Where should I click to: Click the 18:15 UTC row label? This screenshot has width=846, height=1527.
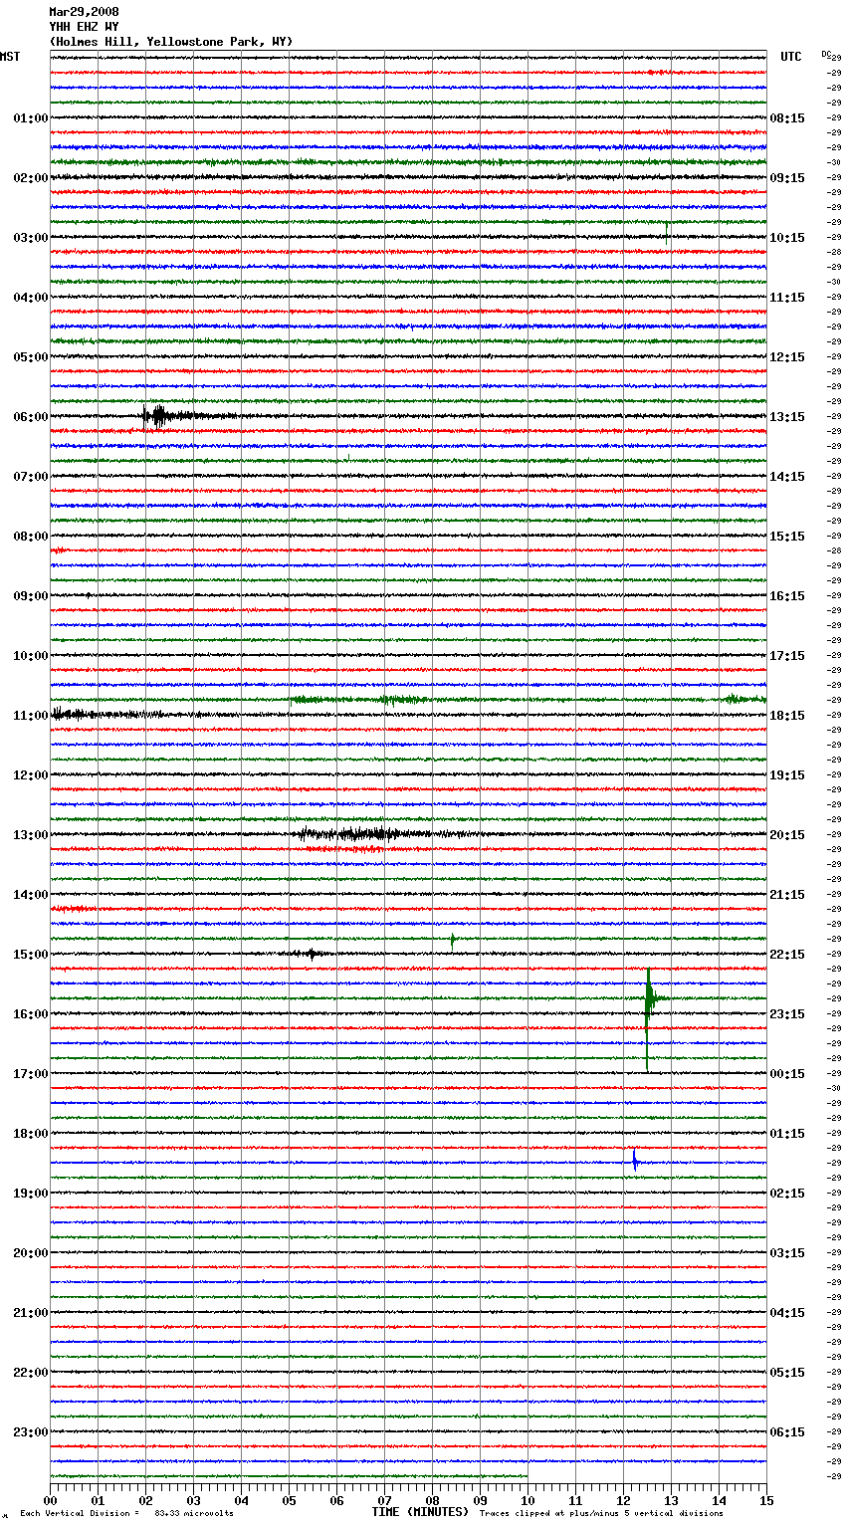tap(787, 716)
